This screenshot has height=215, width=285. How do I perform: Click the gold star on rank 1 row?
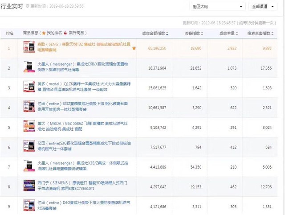tap(134, 48)
